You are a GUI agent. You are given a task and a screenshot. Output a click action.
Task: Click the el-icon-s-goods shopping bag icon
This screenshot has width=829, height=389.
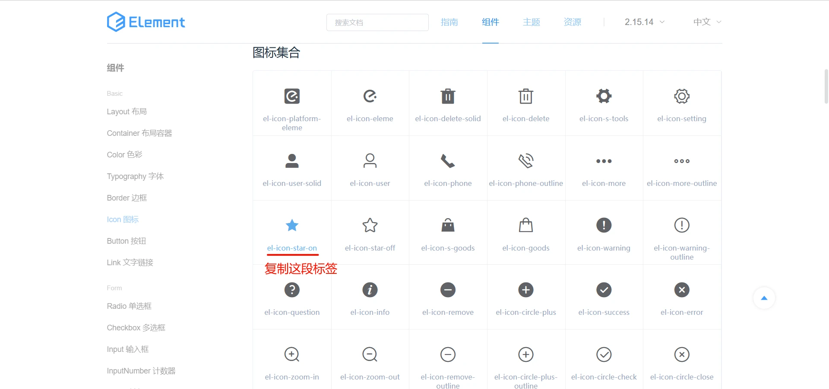[x=448, y=225]
